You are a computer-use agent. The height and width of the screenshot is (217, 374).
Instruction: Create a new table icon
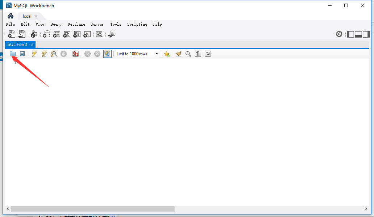click(57, 34)
